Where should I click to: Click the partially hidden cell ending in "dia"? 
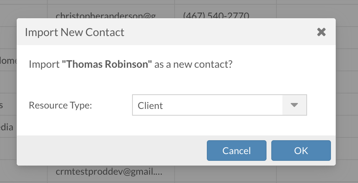tap(7, 127)
